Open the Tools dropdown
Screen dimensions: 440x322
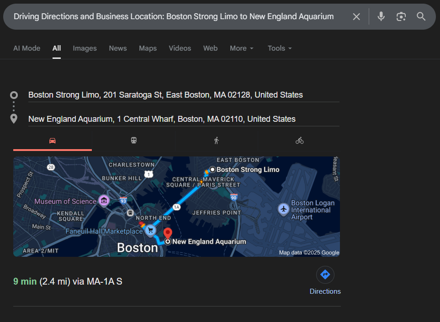click(x=280, y=48)
